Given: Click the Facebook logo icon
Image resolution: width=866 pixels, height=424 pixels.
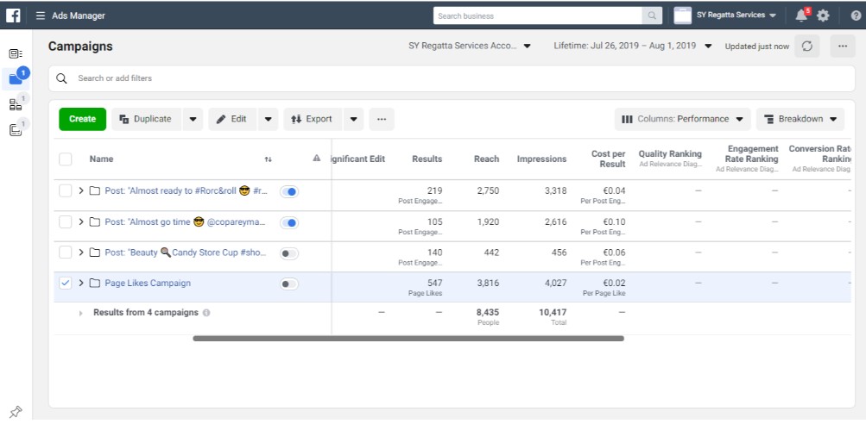Looking at the screenshot, I should [14, 16].
